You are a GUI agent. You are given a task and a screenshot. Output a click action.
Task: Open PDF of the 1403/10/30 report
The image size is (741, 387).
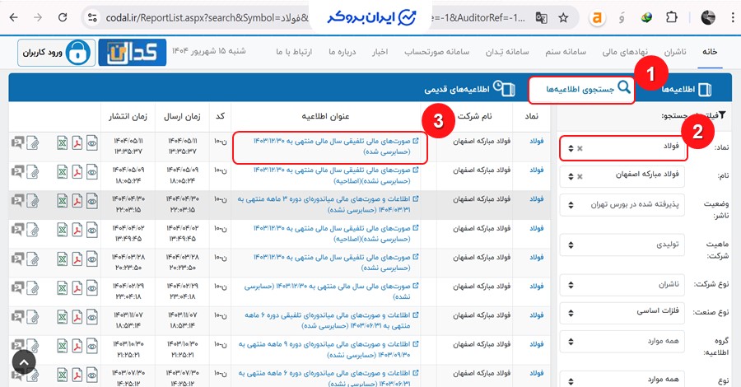pyautogui.click(x=77, y=347)
